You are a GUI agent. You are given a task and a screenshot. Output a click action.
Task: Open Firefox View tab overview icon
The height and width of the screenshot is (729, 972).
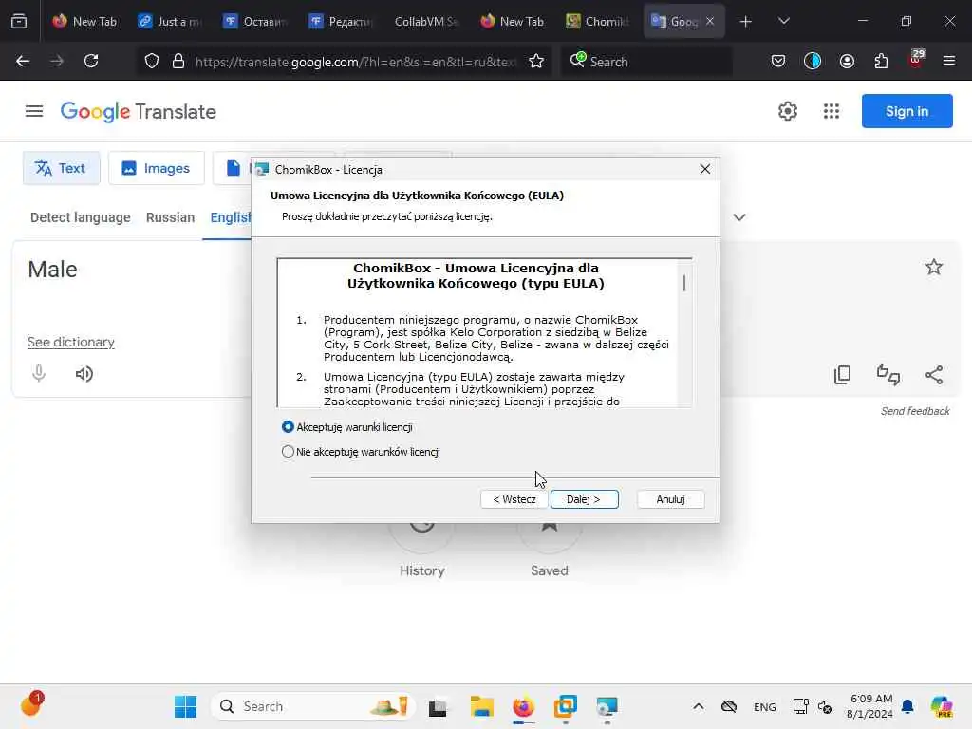click(x=19, y=22)
